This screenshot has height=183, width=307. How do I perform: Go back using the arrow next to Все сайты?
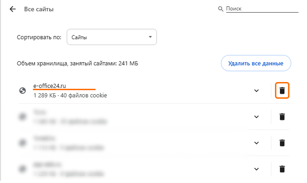(x=13, y=9)
